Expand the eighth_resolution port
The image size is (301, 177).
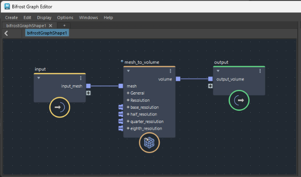point(128,128)
